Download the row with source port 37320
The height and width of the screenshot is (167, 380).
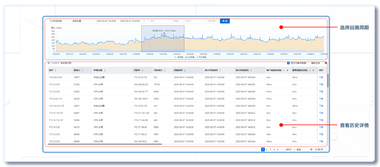[x=321, y=84]
